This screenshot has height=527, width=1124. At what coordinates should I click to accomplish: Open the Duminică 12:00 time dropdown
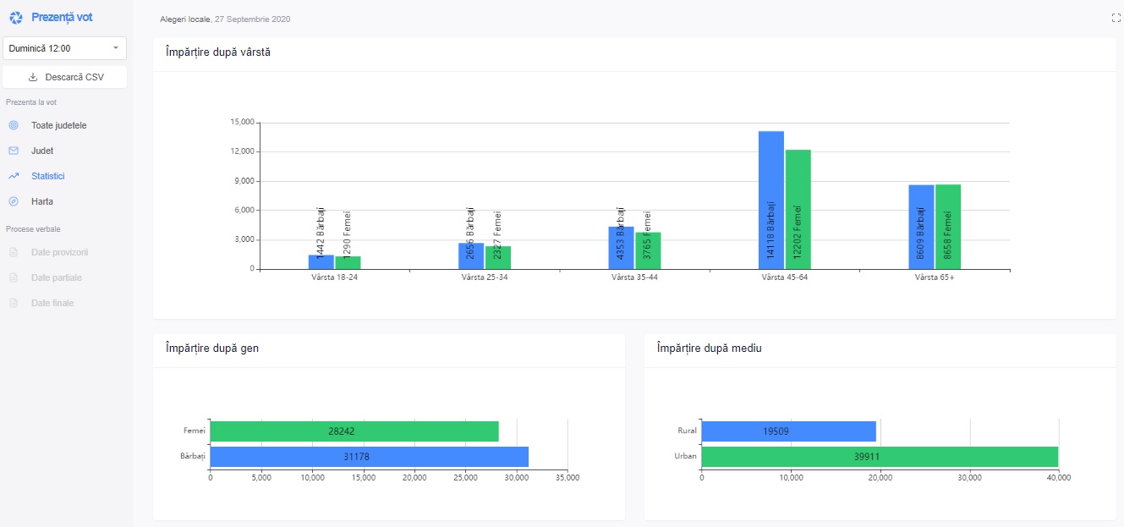(59, 48)
